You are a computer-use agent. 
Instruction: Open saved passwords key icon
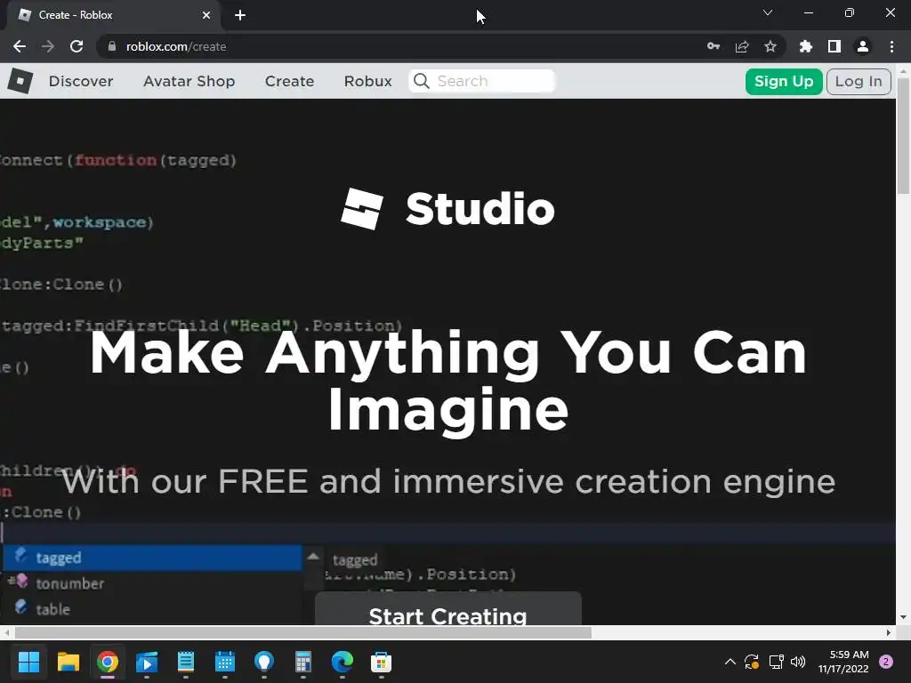pyautogui.click(x=713, y=46)
